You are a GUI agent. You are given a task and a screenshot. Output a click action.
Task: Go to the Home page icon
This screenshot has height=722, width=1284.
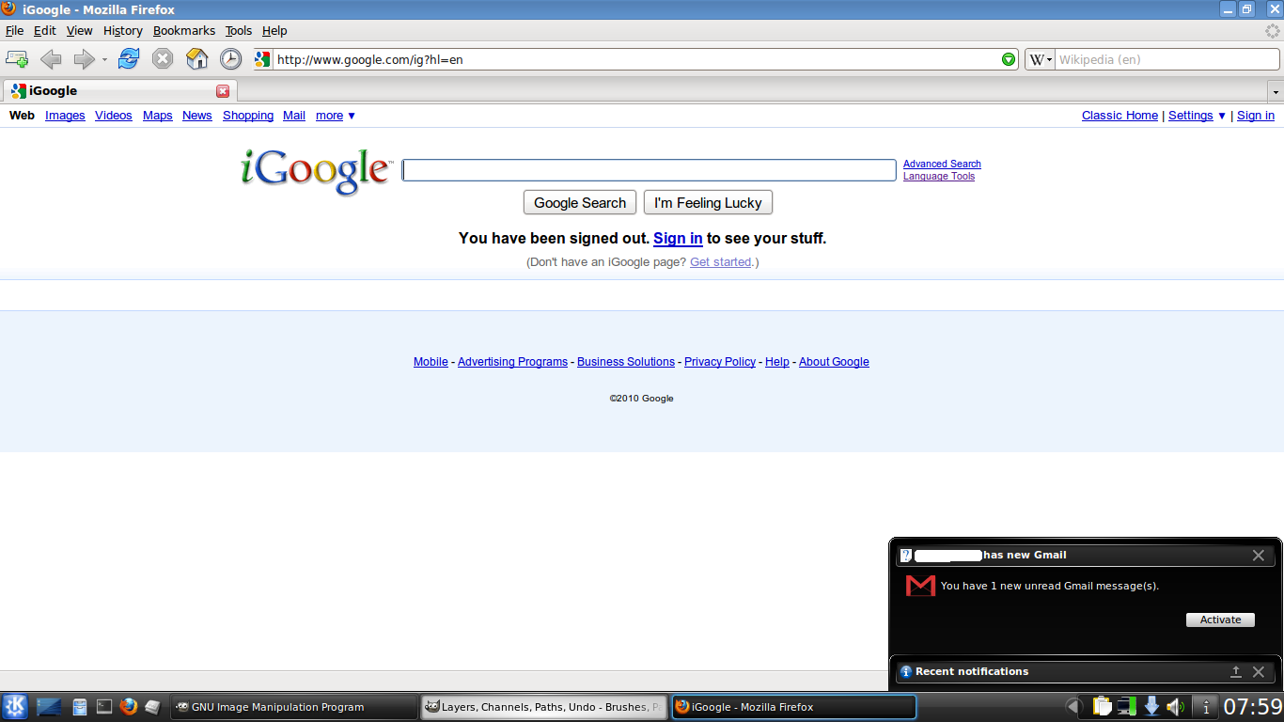click(196, 59)
